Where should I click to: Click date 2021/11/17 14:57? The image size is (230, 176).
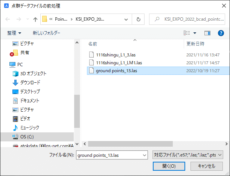point(203,63)
